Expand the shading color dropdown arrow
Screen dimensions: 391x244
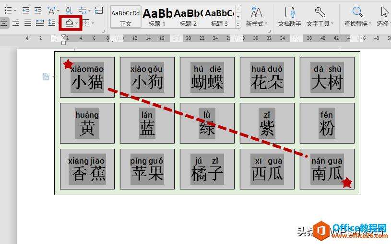click(x=77, y=23)
